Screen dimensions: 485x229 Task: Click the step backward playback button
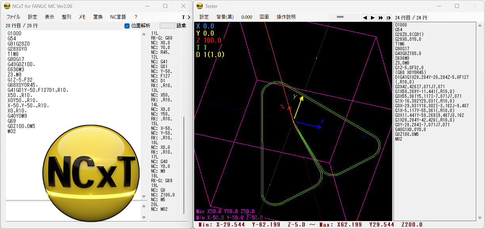point(365,17)
